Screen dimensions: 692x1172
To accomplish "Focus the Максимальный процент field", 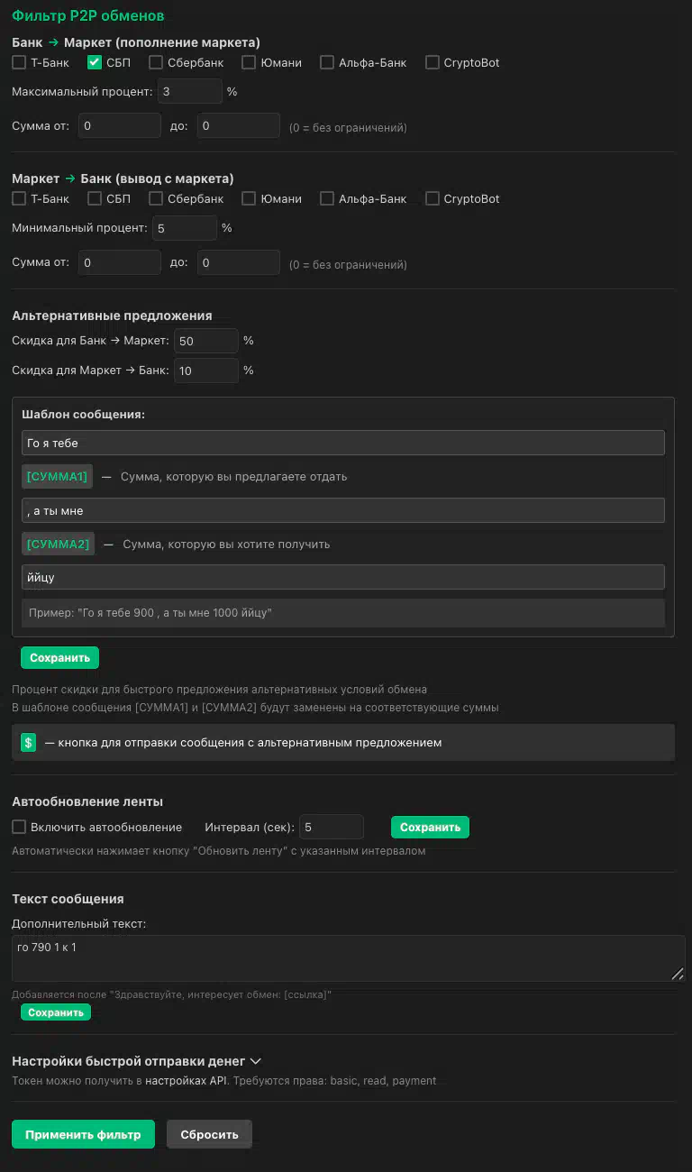I will 189,92.
